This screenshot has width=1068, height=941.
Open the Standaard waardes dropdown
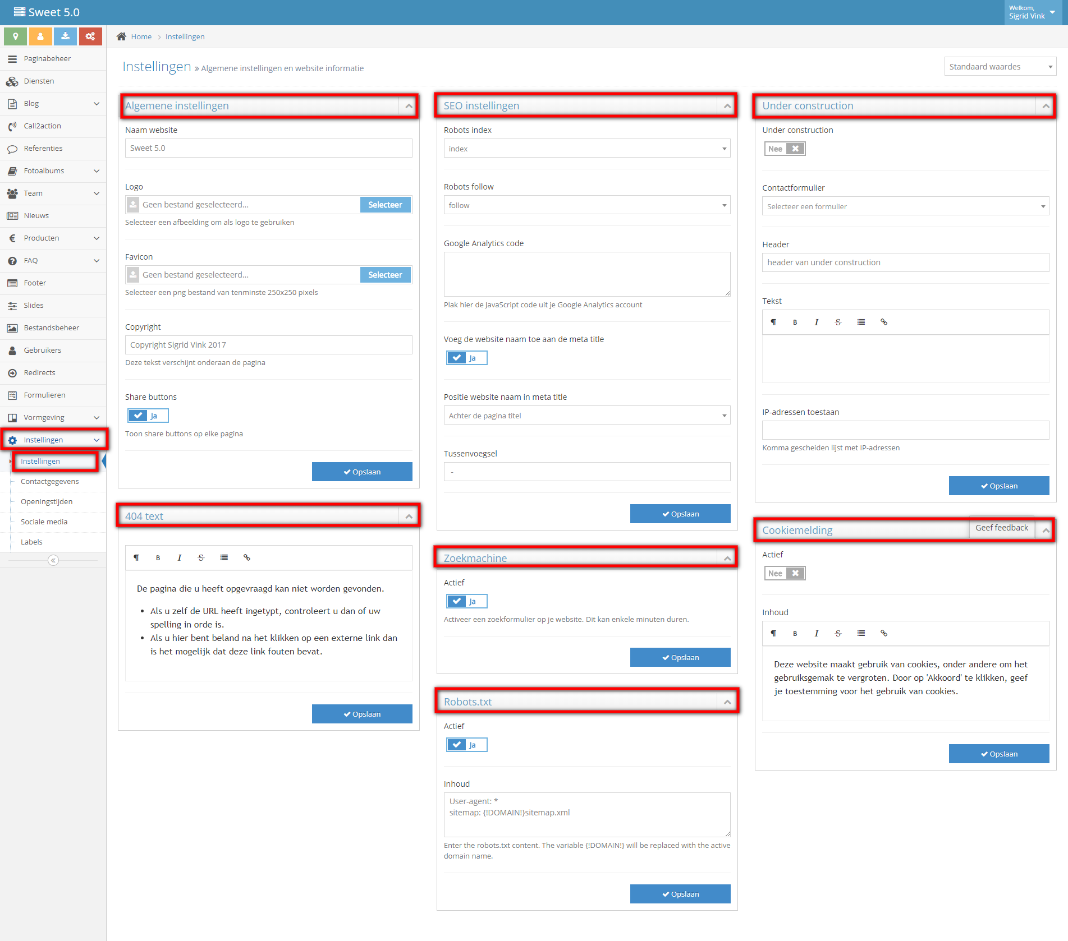click(1000, 67)
